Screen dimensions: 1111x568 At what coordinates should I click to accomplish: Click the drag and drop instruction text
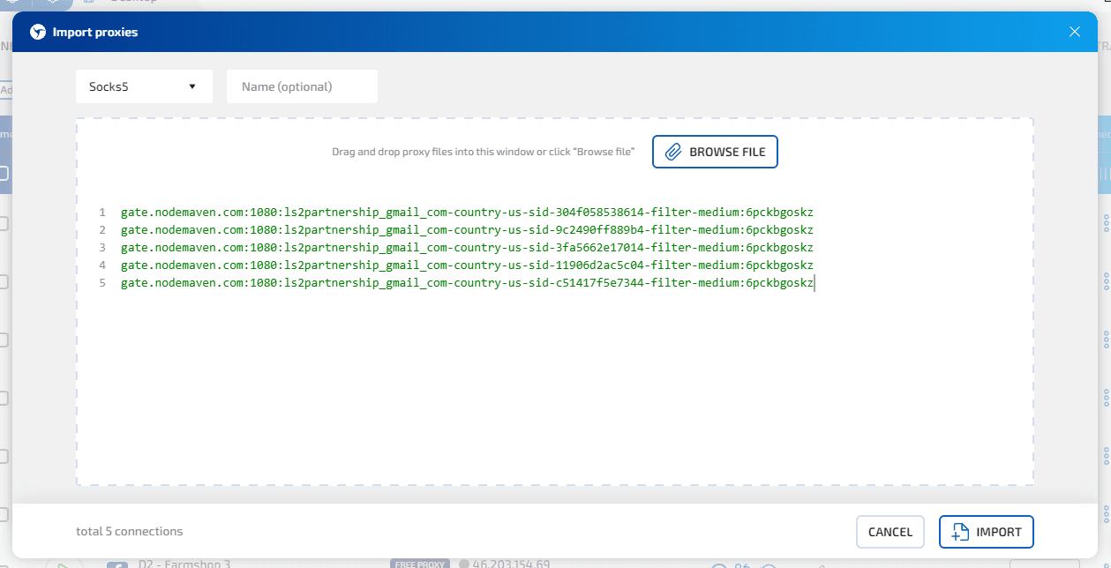tap(483, 152)
